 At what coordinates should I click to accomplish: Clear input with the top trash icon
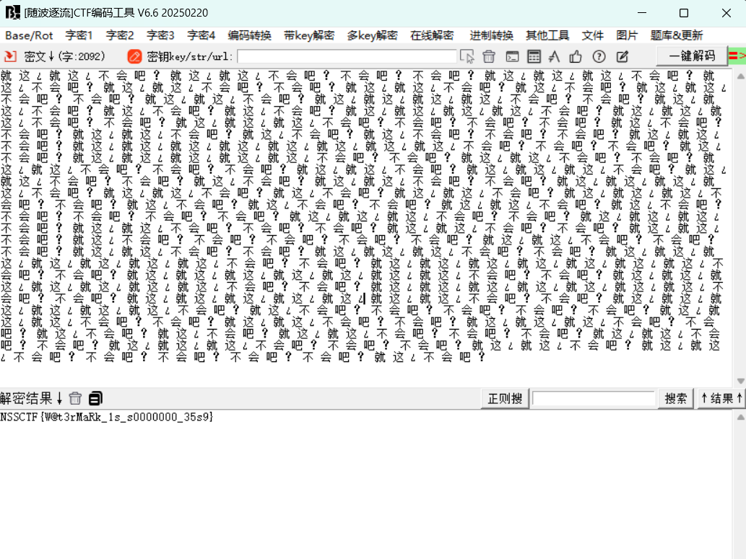(x=489, y=56)
